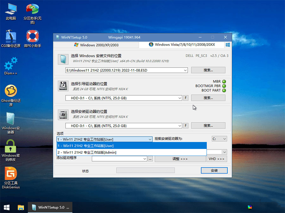Screen dimensions: 285x213
Task: Click the BOOT PART status light
Action: 224,90
